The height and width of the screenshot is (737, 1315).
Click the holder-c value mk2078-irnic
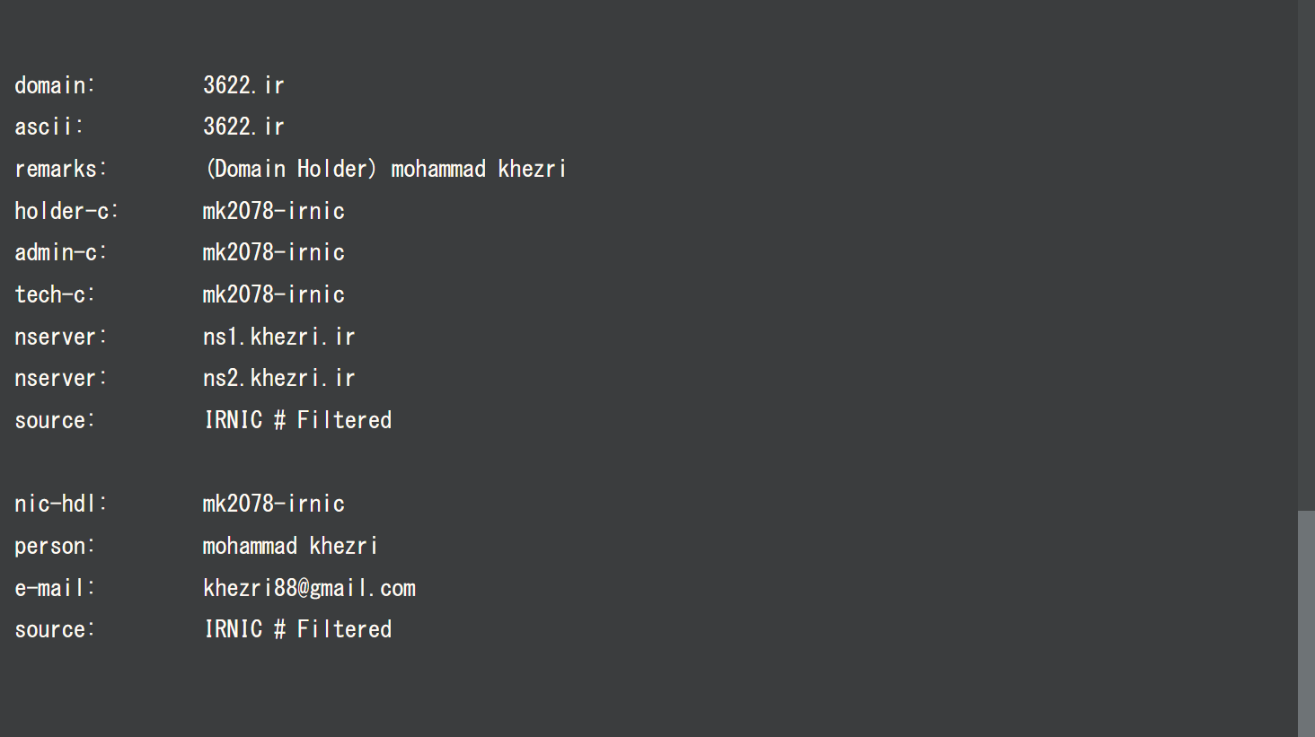tap(274, 211)
